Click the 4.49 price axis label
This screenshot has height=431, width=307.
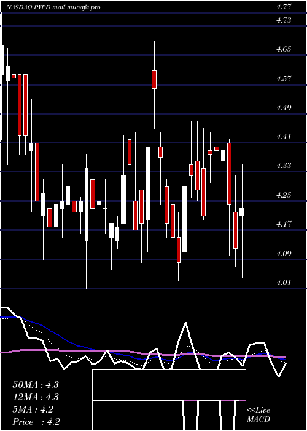[x=284, y=108]
